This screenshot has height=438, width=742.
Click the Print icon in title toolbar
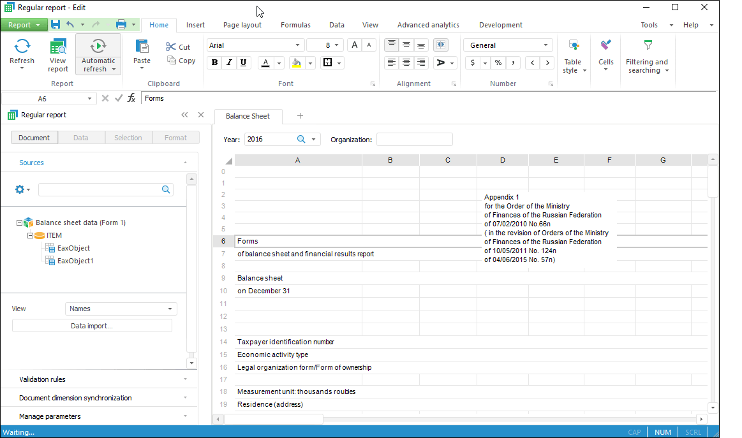click(x=121, y=25)
